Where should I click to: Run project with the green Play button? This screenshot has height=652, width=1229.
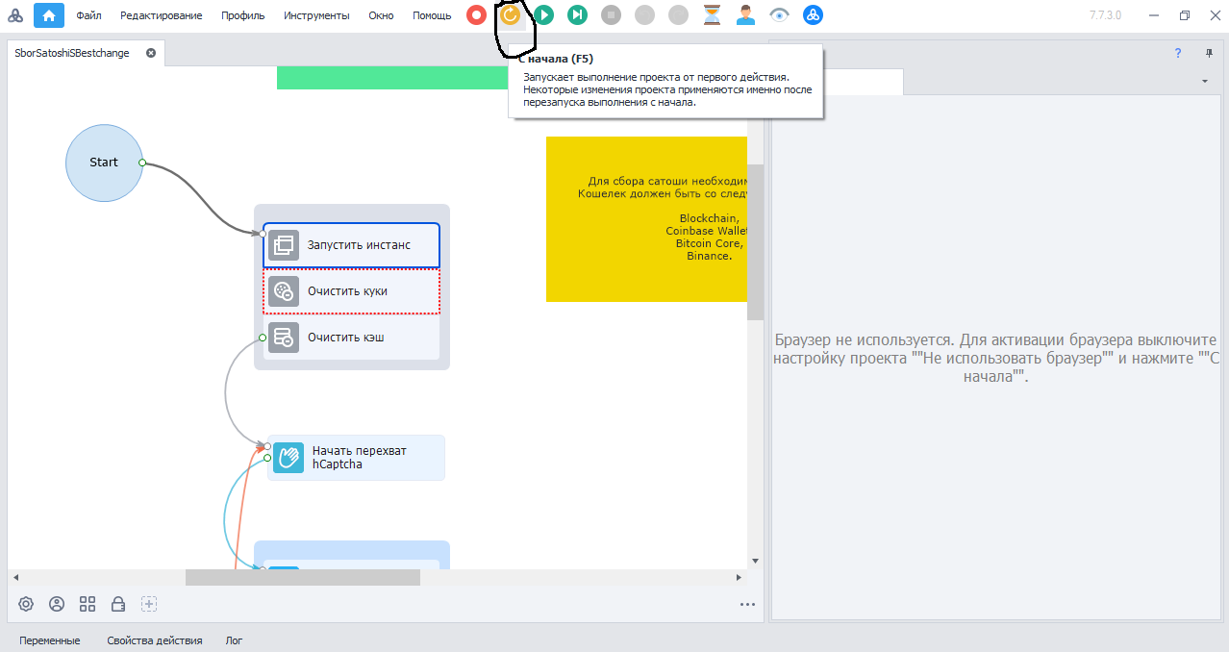click(x=543, y=14)
